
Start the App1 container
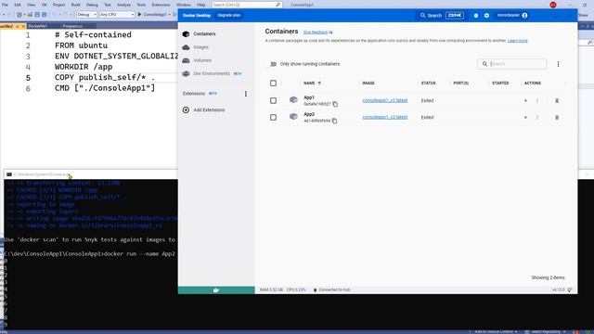point(525,101)
